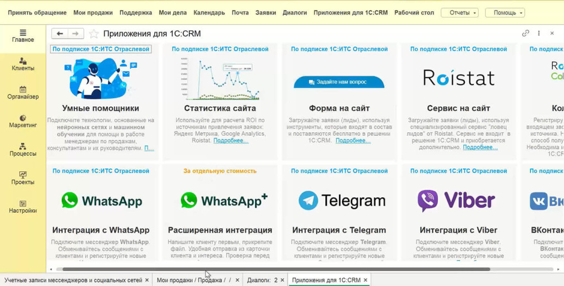The height and width of the screenshot is (286, 564).
Task: Click the Сервис на сайт heading
Action: [x=459, y=109]
